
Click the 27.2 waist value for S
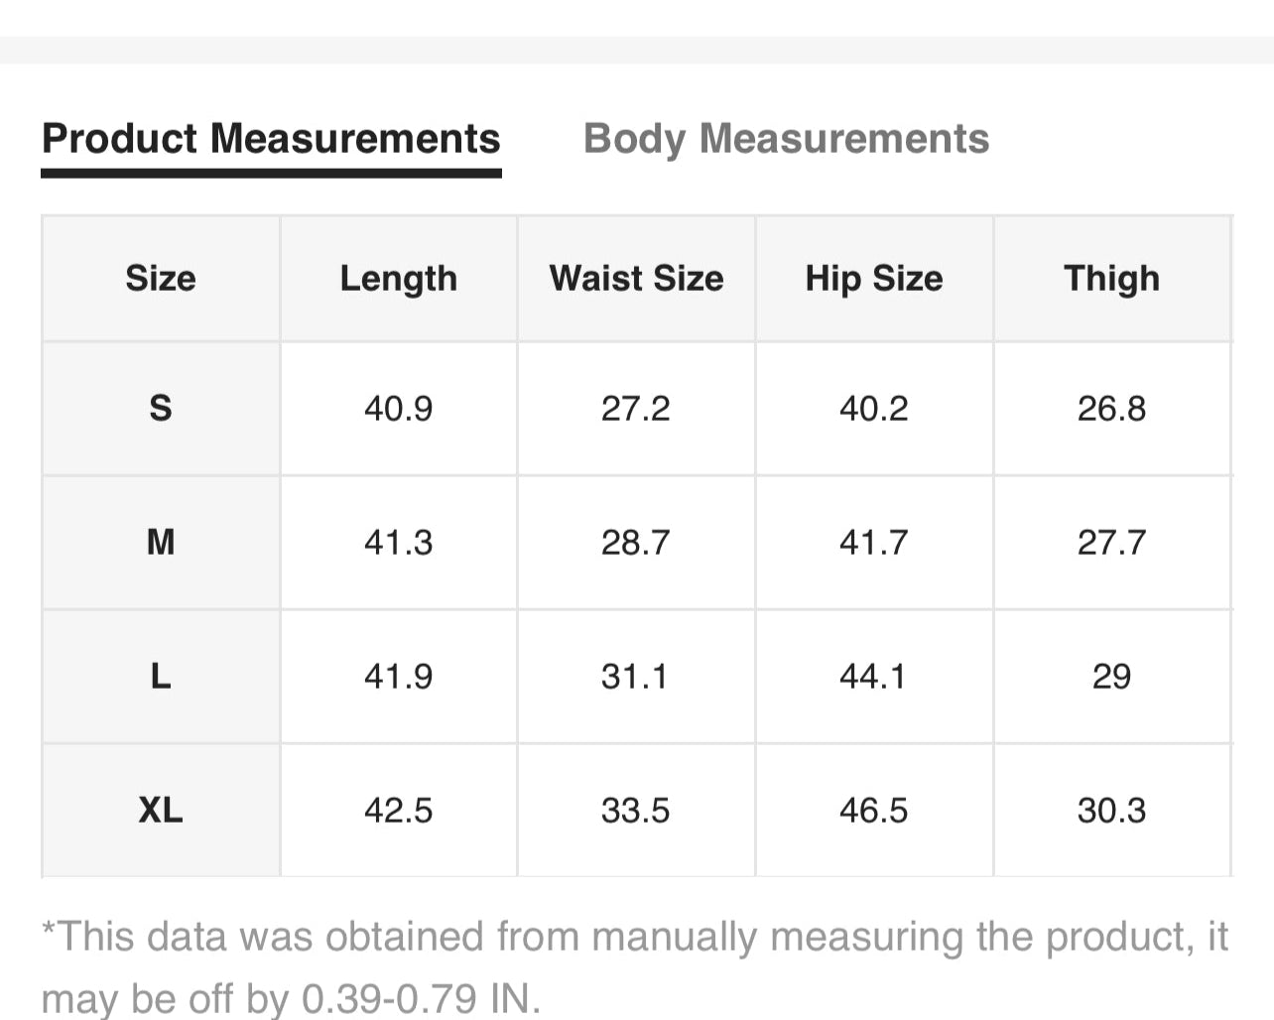click(x=636, y=408)
